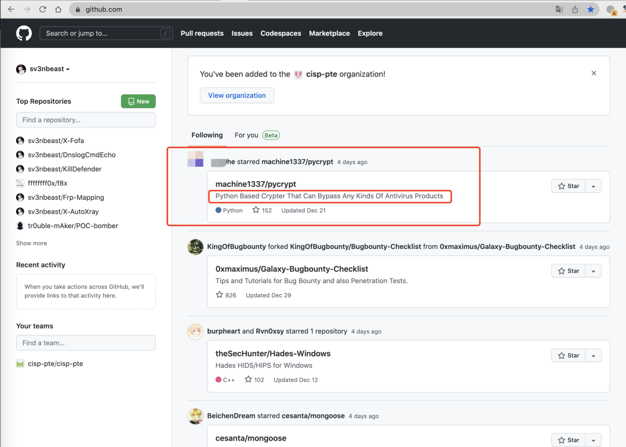This screenshot has width=626, height=447.
Task: Expand dropdown beside mongoose Star button
Action: click(x=594, y=440)
